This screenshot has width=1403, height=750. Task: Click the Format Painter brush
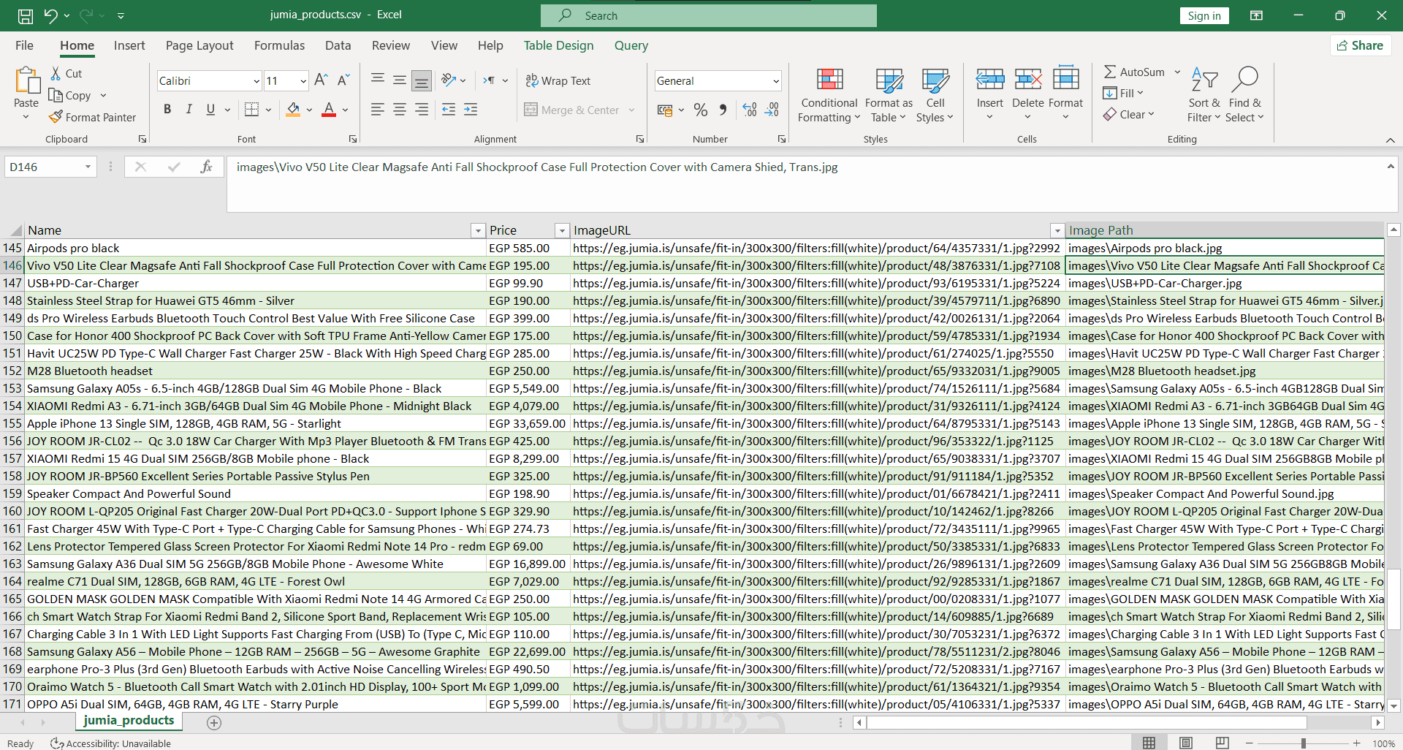[56, 117]
